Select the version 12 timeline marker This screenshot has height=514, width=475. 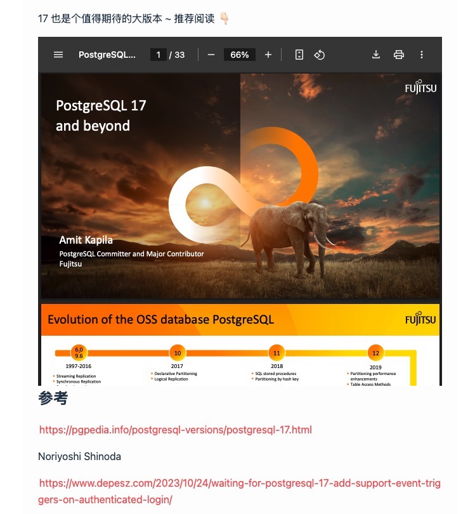tap(375, 353)
